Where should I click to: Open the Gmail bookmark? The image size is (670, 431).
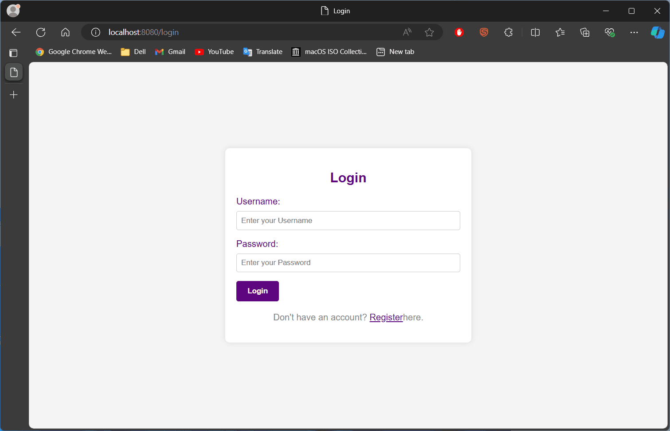[x=170, y=51]
